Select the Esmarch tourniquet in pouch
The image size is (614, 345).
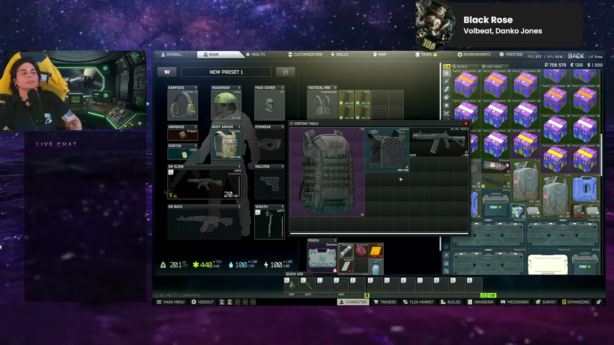(x=361, y=251)
